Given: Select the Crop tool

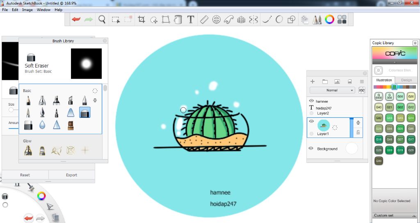Looking at the screenshot, I should [141, 19].
